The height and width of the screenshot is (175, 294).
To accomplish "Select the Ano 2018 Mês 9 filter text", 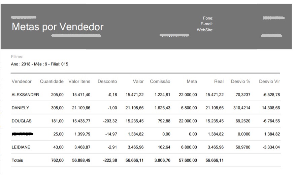I will [39, 64].
